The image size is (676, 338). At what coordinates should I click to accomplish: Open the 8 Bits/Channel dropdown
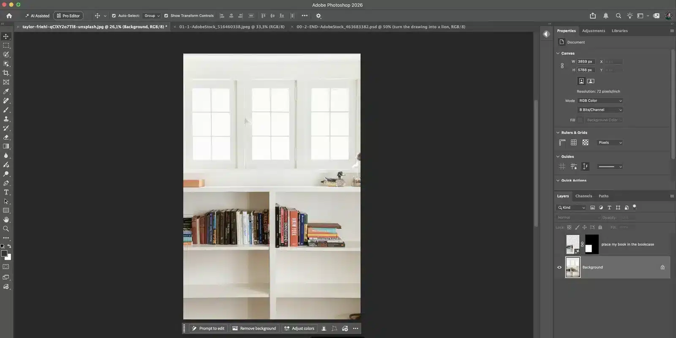pos(600,110)
